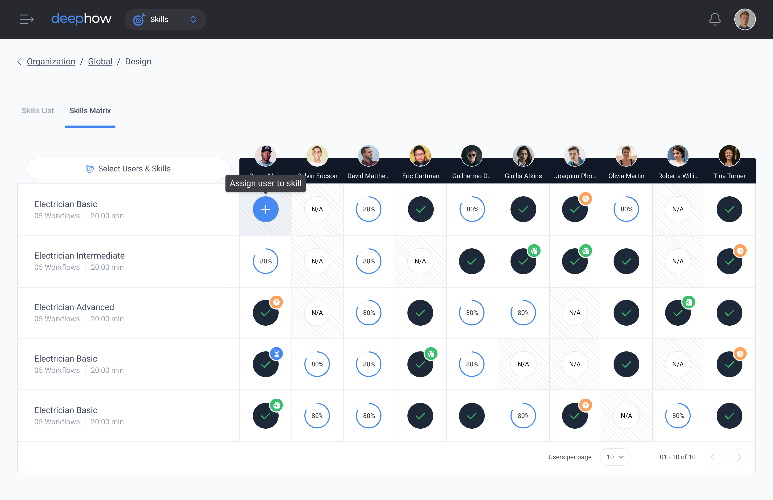Select the Electrician Intermediate skill name
Viewport: 773px width, 500px height.
(x=79, y=256)
